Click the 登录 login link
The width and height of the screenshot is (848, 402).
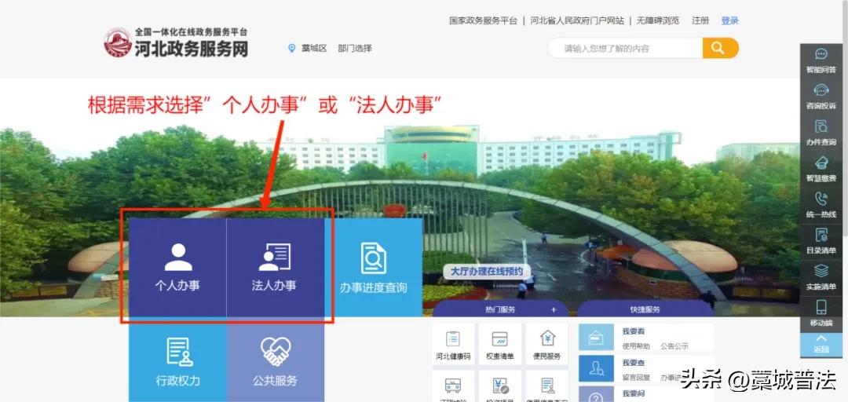(x=729, y=20)
